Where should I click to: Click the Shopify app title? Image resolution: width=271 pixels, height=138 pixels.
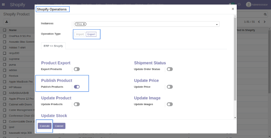coord(17,4)
